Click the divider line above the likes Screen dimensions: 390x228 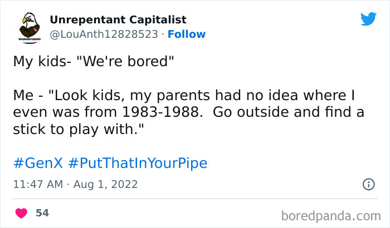(195, 199)
